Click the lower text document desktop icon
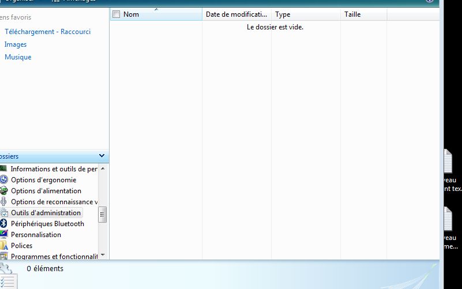Screen dimensions: 462x289 [448, 219]
